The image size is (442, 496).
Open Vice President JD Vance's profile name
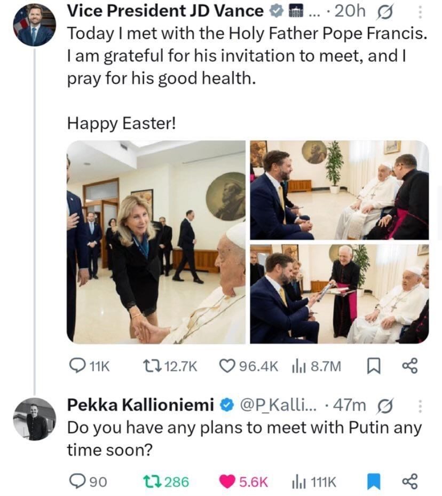165,11
